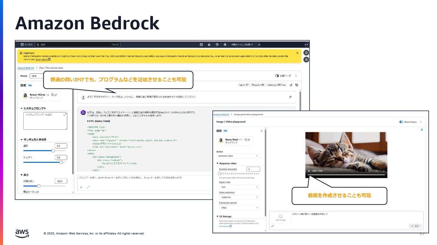437x245 pixels.
Task: Open the region selector dropdown
Action: (242, 44)
